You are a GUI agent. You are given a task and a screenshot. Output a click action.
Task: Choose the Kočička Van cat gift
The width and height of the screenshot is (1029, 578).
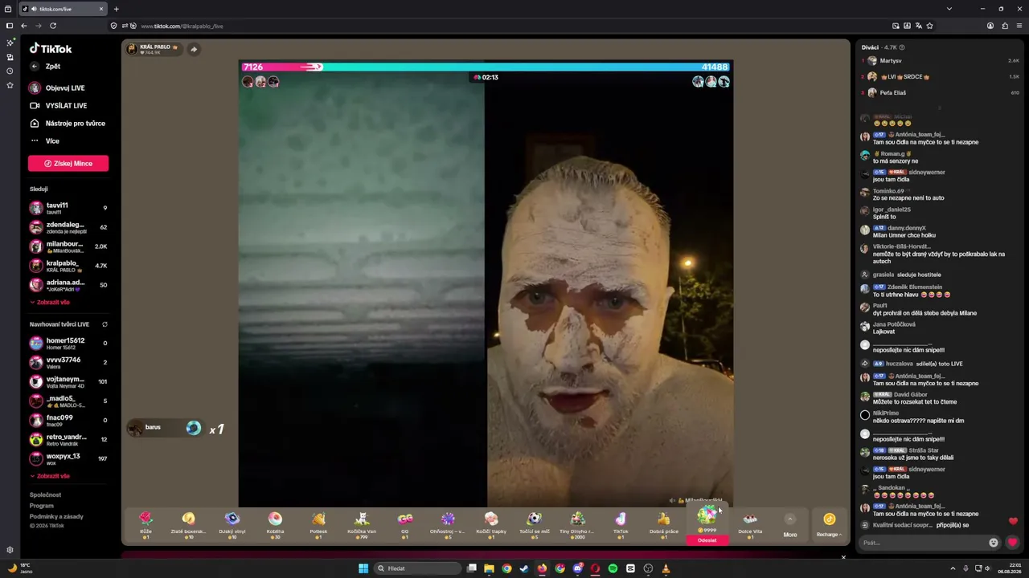tap(362, 523)
